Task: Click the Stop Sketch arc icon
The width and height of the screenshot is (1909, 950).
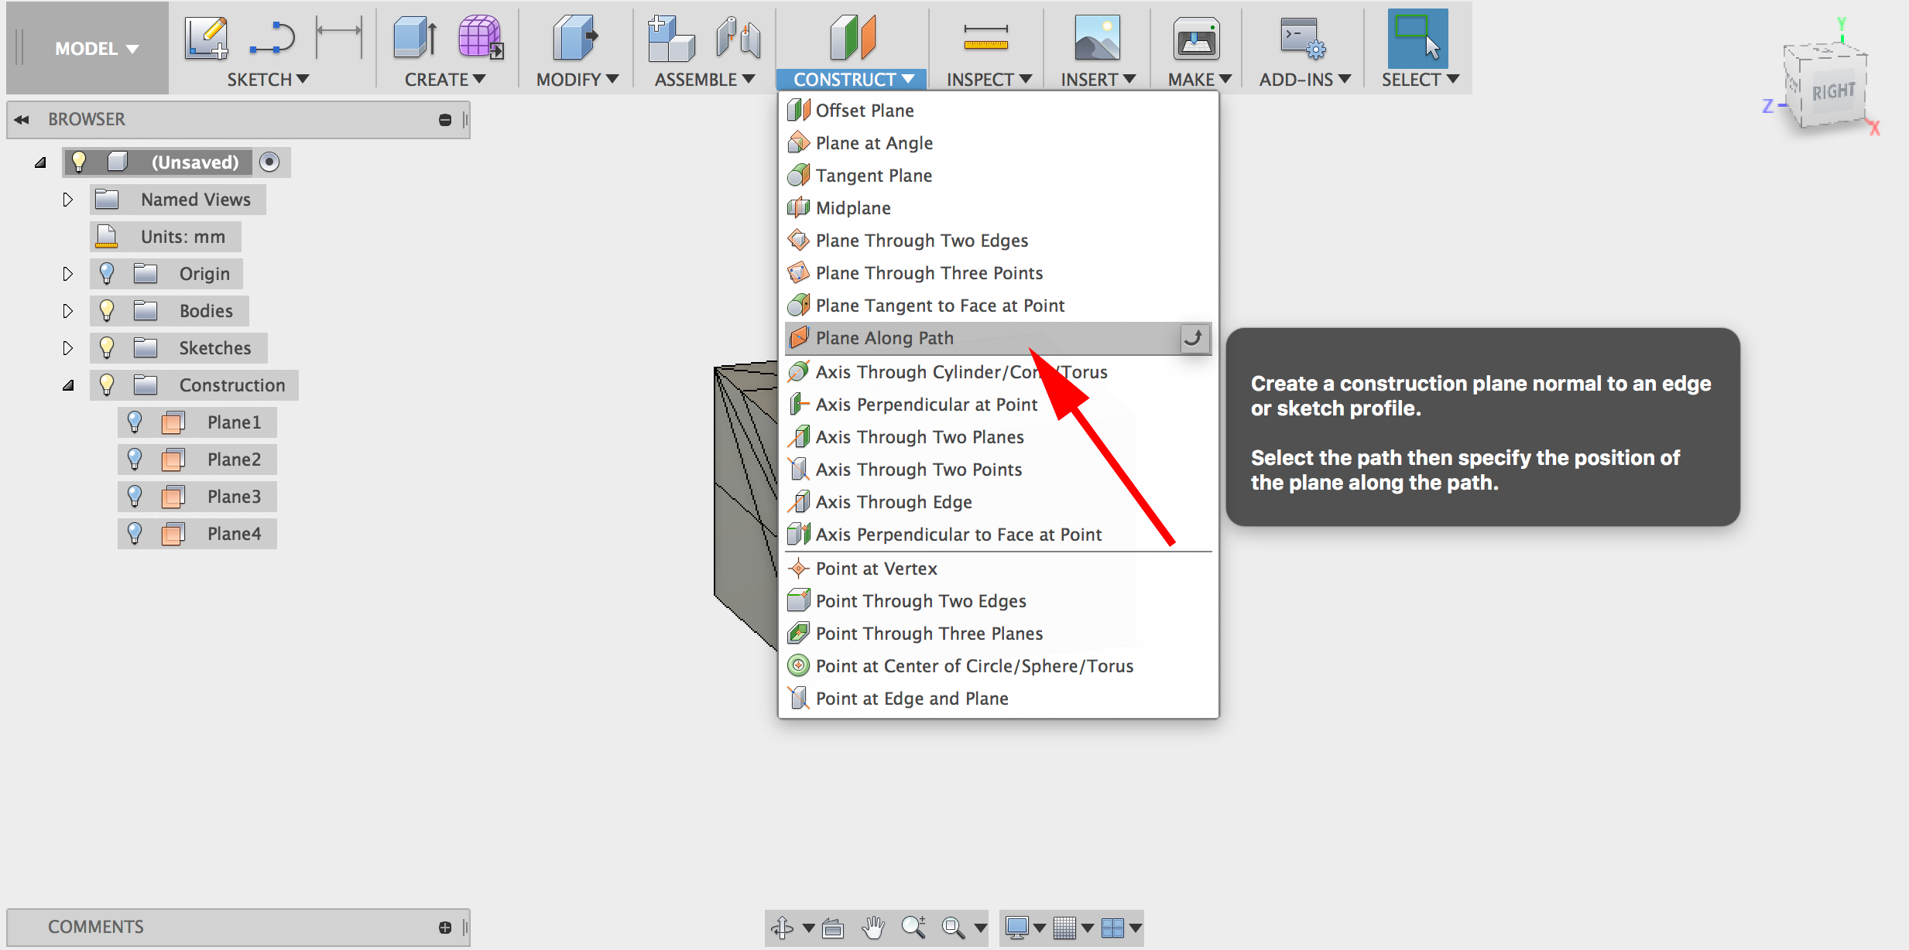Action: (273, 38)
